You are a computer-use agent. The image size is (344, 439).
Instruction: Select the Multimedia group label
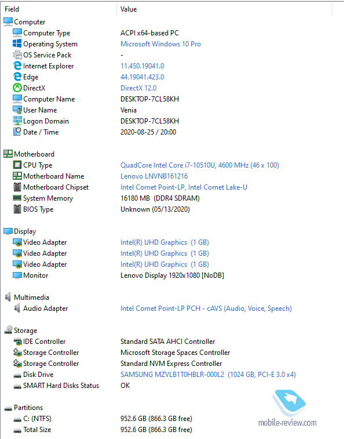pos(31,297)
